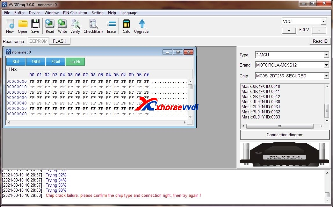The width and height of the screenshot is (333, 207).
Task: Open the Calc calculator tool
Action: [x=126, y=26]
